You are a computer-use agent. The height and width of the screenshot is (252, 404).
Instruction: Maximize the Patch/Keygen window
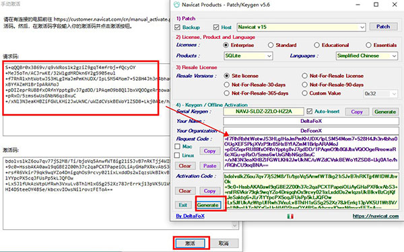376,5
